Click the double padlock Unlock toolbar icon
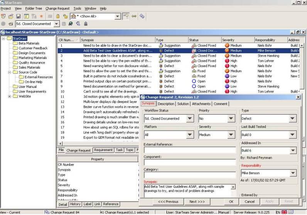The image size is (307, 215). [x=65, y=16]
